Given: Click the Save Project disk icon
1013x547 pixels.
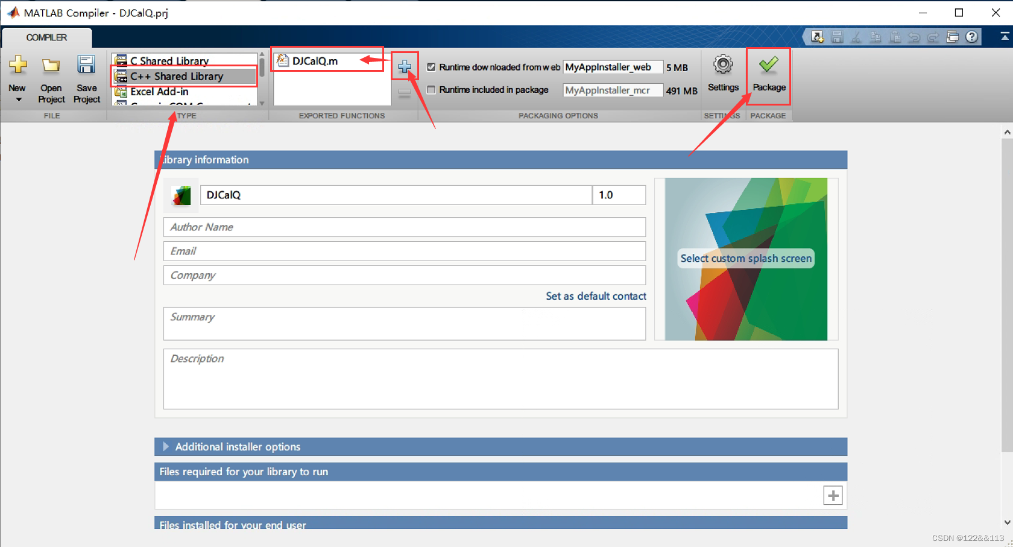Looking at the screenshot, I should coord(86,65).
